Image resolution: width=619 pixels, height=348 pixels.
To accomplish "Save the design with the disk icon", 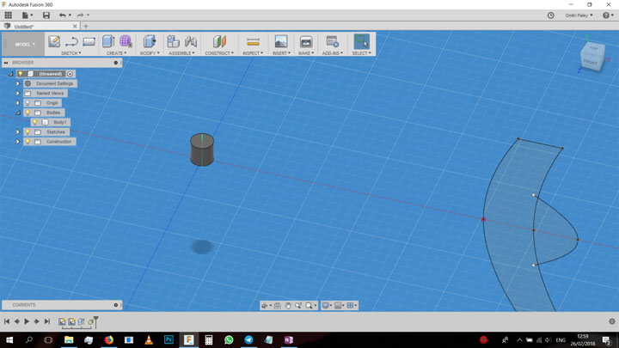I will click(46, 15).
